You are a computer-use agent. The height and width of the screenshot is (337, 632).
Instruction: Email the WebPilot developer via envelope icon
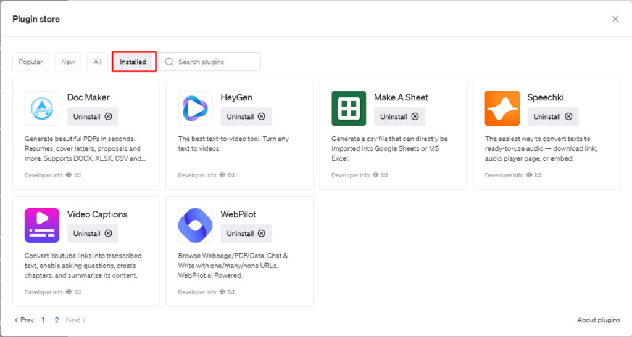click(231, 293)
